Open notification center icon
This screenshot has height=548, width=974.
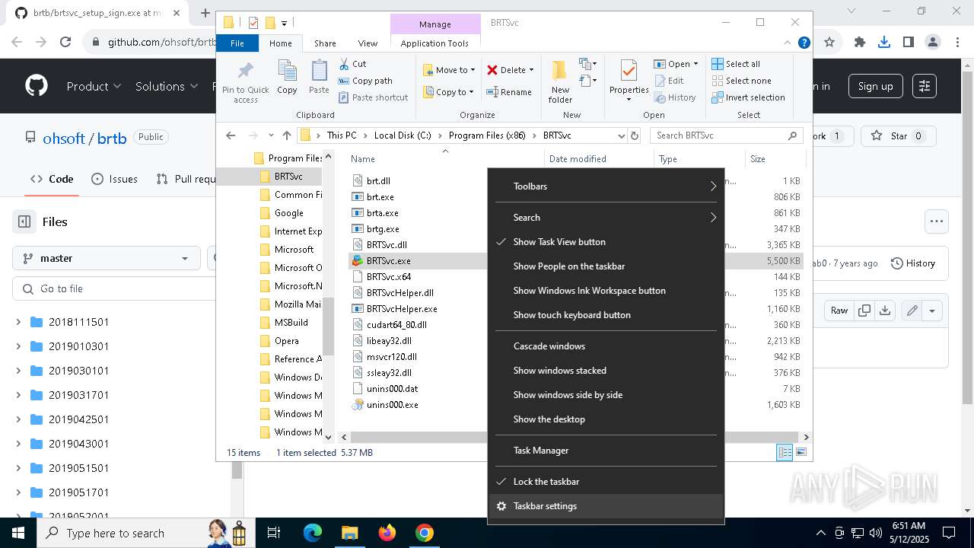tap(949, 533)
